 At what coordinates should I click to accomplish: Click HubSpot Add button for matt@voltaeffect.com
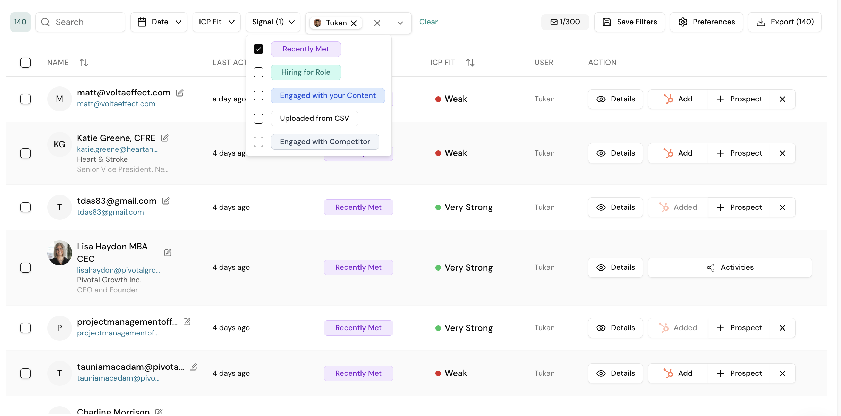pyautogui.click(x=678, y=99)
